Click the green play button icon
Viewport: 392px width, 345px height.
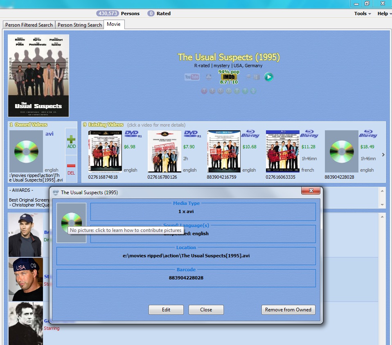click(x=269, y=77)
